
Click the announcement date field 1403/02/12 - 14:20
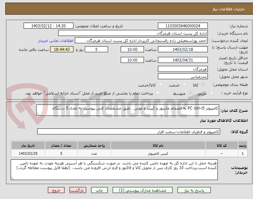tap(49, 26)
